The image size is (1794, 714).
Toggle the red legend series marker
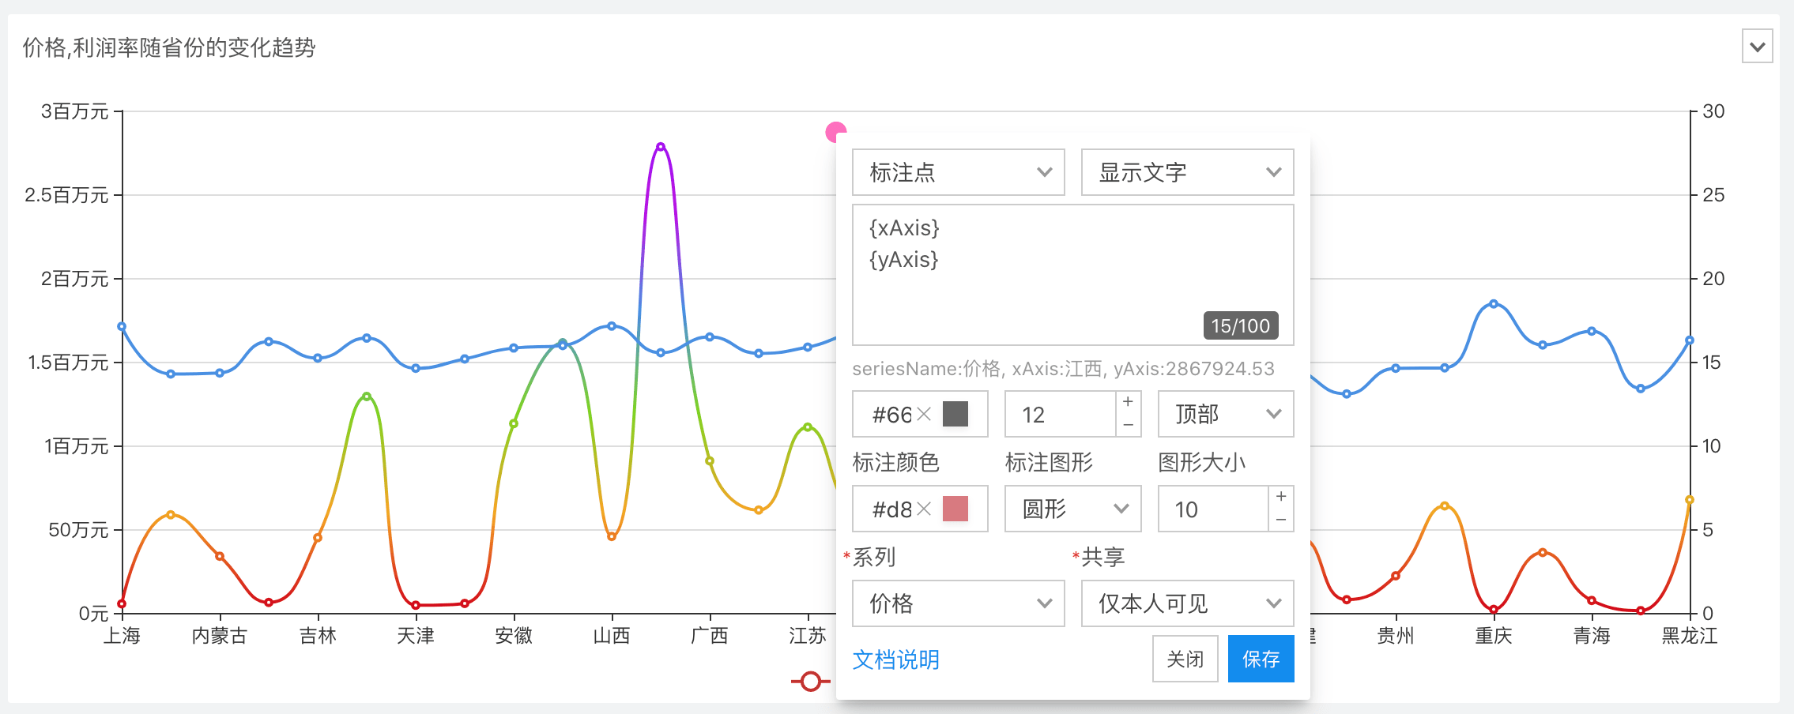coord(810,681)
